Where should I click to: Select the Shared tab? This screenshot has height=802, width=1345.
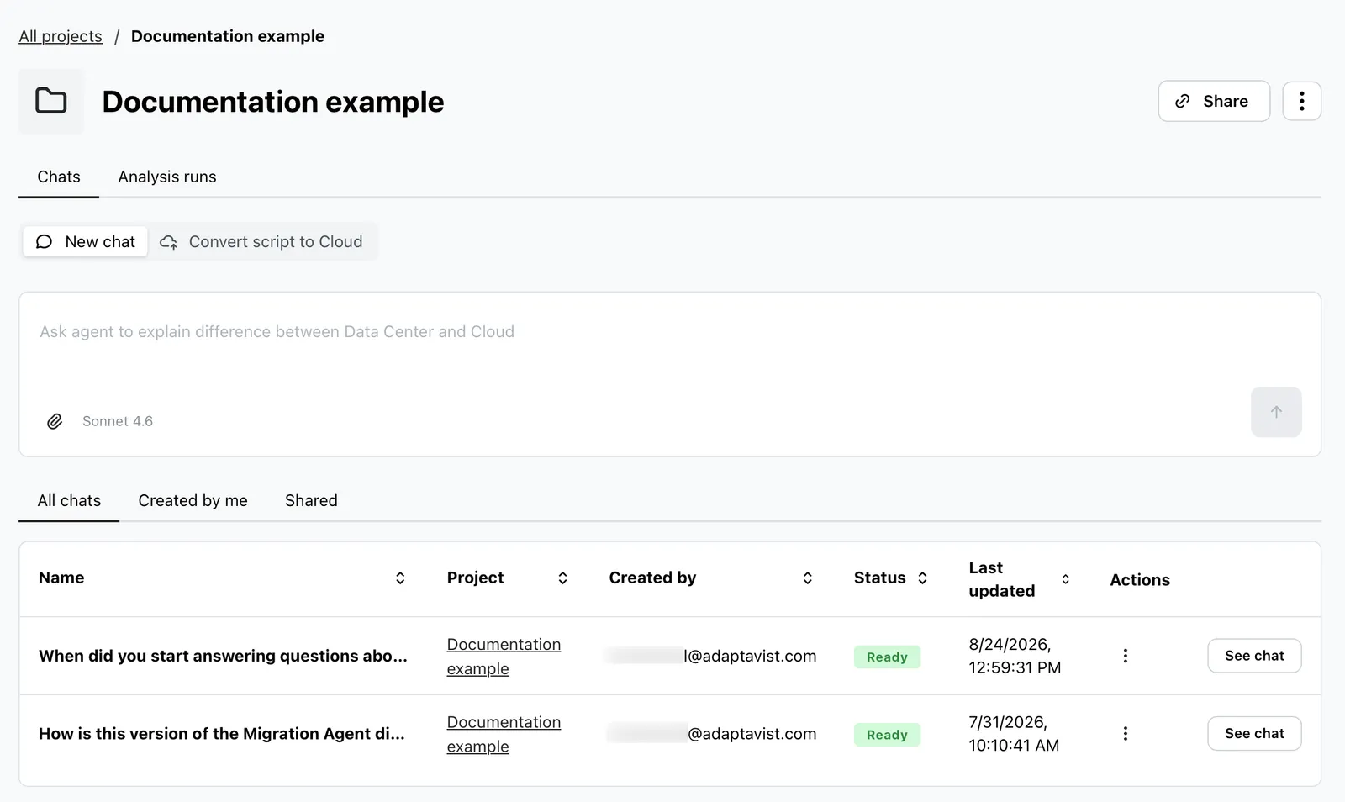[x=311, y=500]
